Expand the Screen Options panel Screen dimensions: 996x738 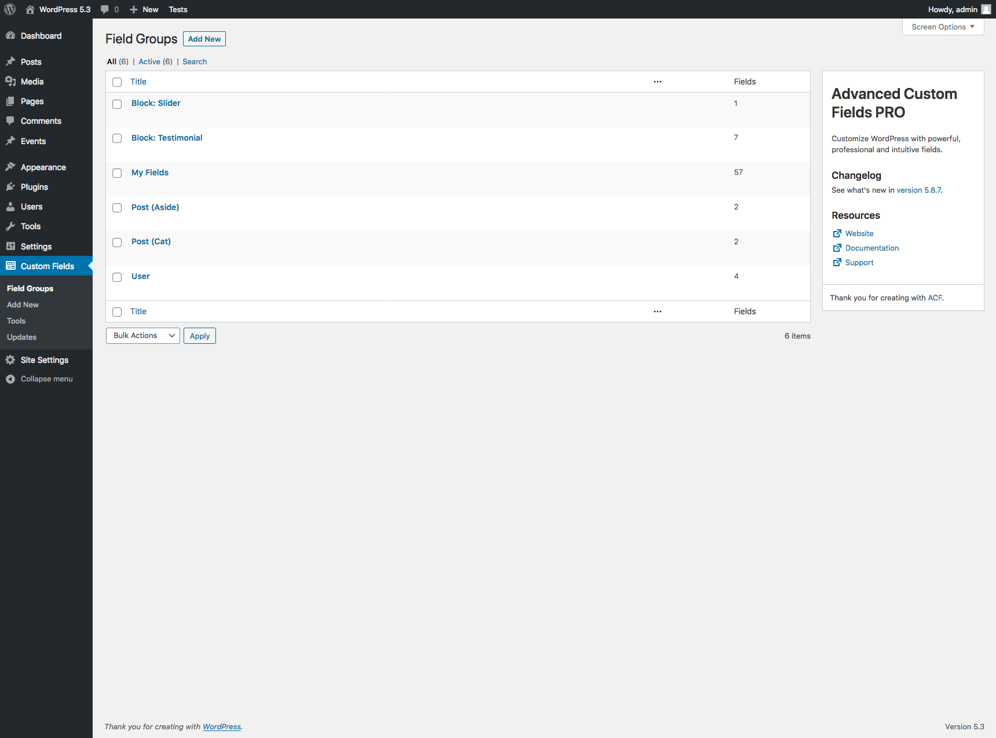(x=943, y=27)
